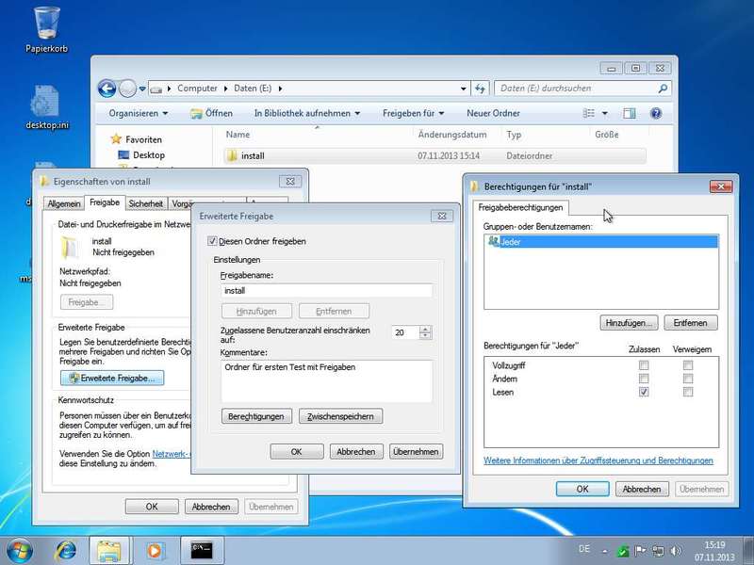
Task: Open the command prompt taskbar icon
Action: point(201,549)
